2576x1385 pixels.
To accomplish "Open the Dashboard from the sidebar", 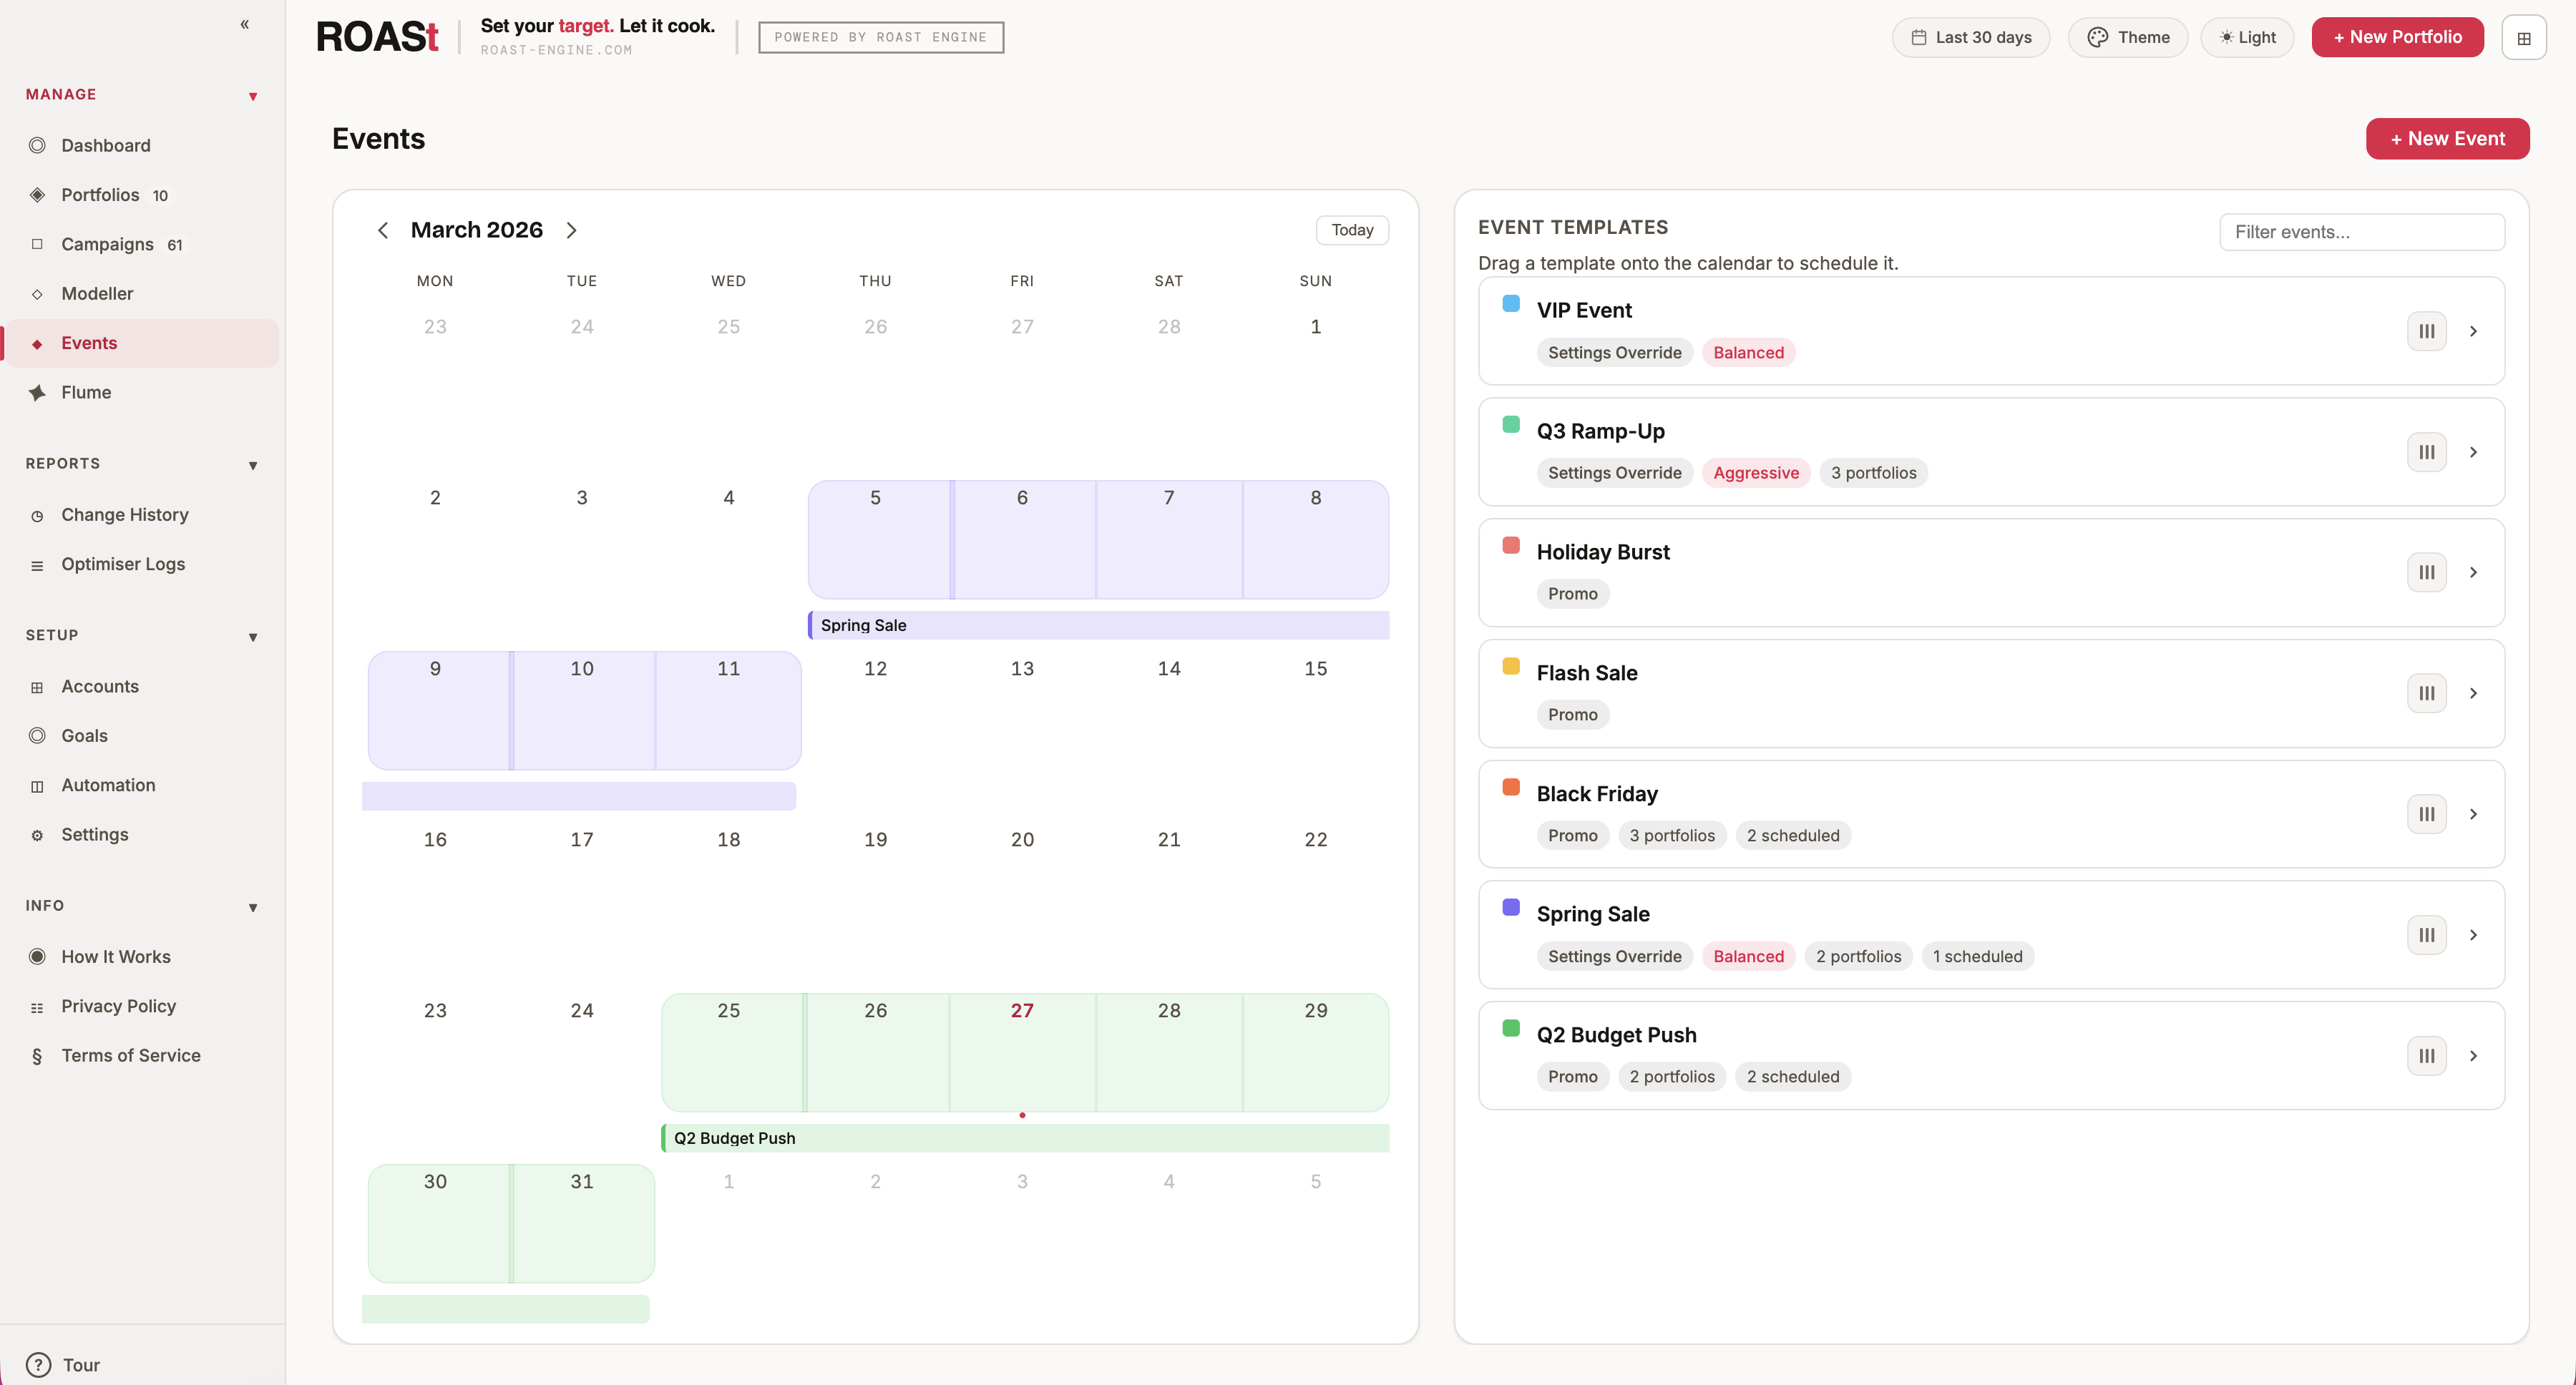I will [105, 145].
